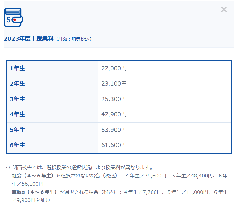Select the 4年生 row header
Screen dimensions: 237x217
pyautogui.click(x=17, y=114)
